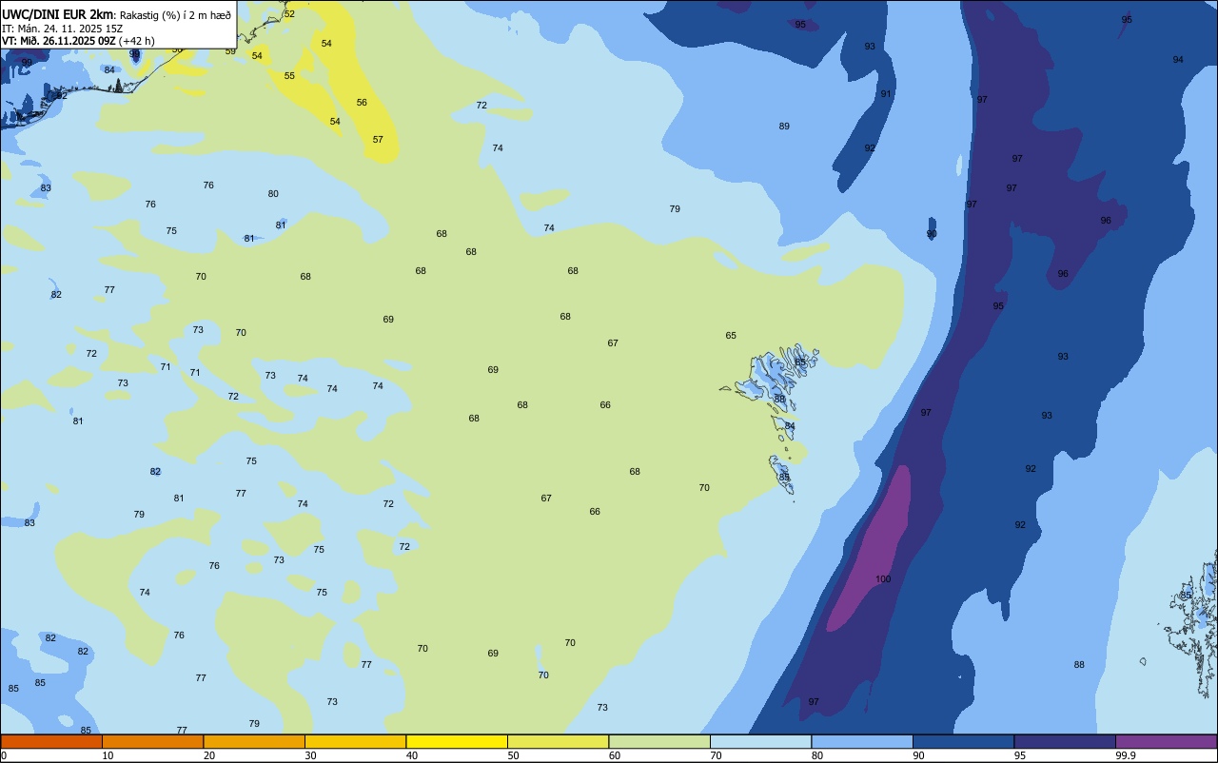Screen dimensions: 1218x763
Task: Click the 'UWC/DINI EUR 2km' title text
Action: (x=57, y=13)
